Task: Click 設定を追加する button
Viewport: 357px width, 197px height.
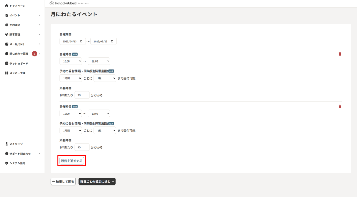Action: [x=72, y=161]
